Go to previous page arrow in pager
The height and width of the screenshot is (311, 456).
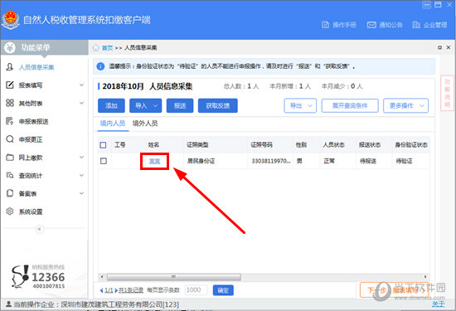coord(101,290)
